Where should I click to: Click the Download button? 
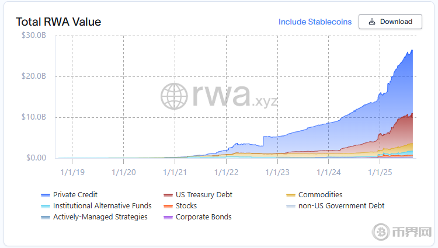pyautogui.click(x=390, y=22)
